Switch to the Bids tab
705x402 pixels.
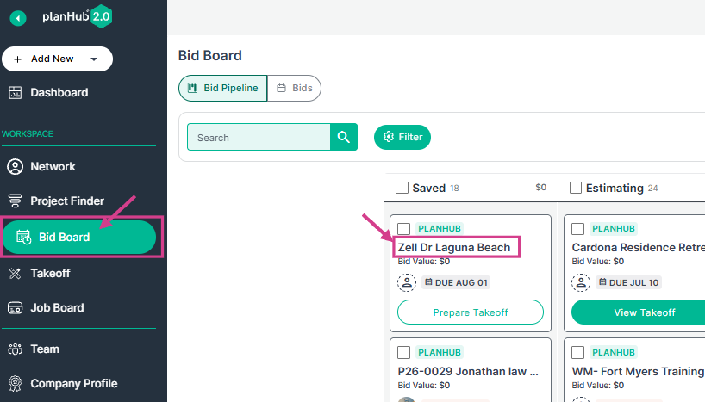pyautogui.click(x=295, y=88)
